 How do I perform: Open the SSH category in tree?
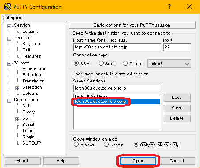coord(27,118)
